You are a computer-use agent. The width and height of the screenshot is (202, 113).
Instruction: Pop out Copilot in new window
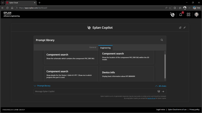click(x=180, y=28)
